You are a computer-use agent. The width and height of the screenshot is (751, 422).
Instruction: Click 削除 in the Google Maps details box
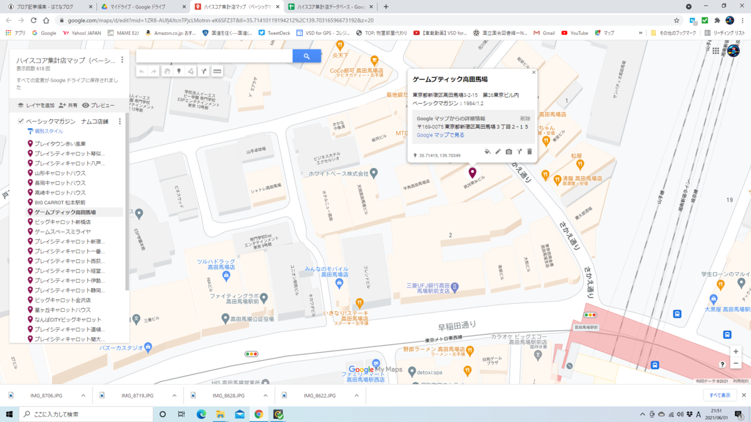(524, 118)
